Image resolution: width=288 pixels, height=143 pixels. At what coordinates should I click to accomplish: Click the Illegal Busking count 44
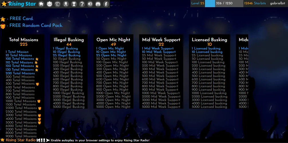[x=69, y=44]
